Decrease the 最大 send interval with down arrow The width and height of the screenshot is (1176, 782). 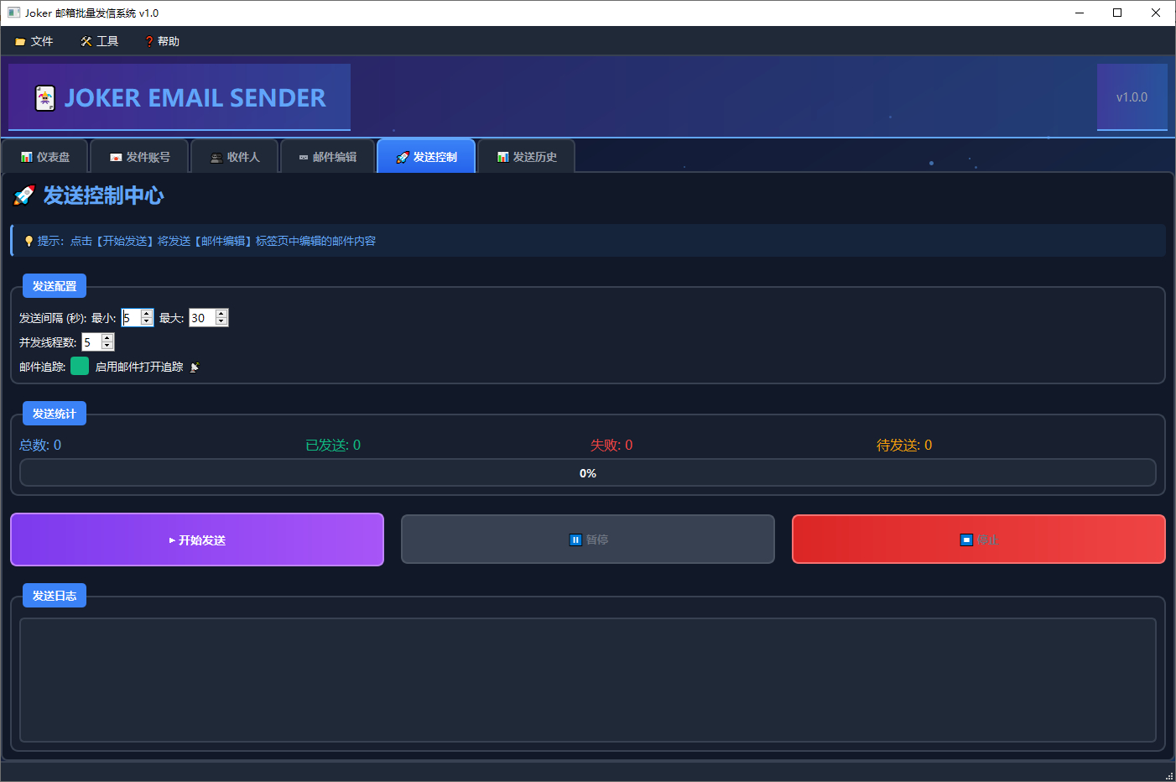point(221,322)
